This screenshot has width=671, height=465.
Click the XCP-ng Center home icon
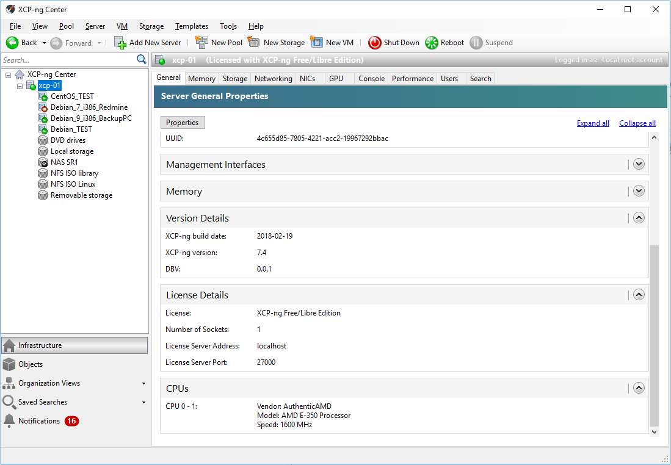click(20, 74)
